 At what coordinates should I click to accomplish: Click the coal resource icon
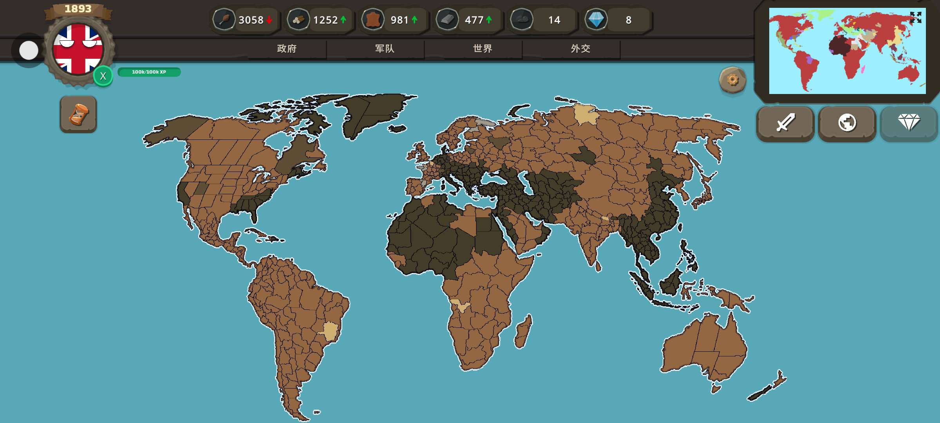click(521, 20)
